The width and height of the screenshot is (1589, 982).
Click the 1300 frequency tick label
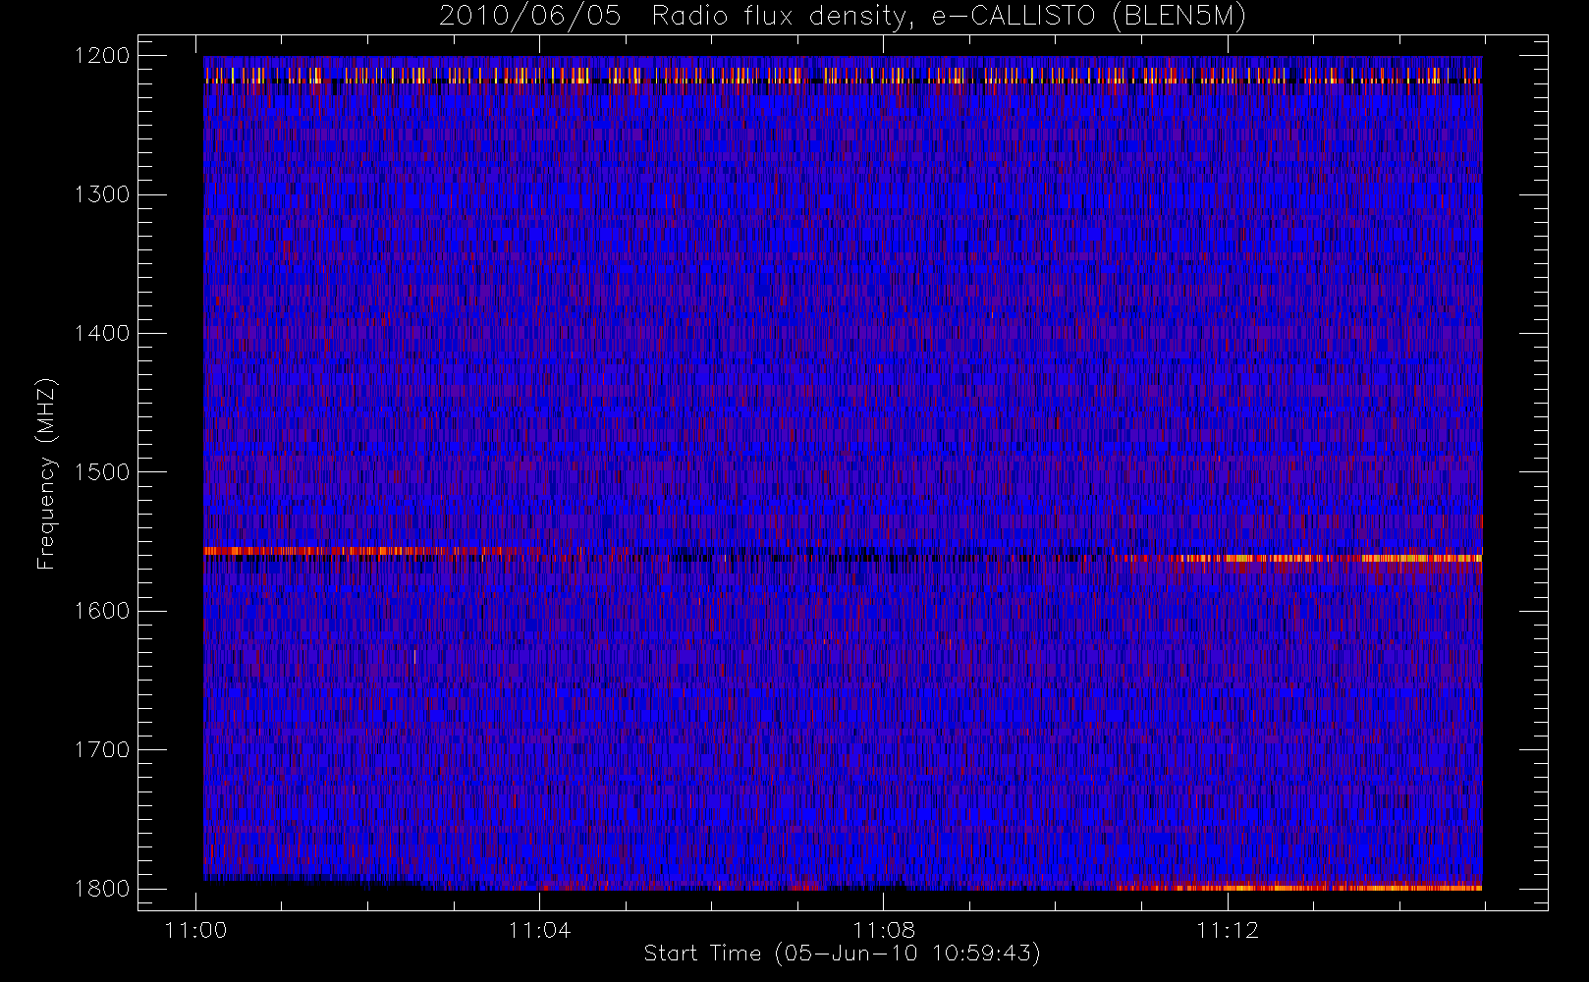(x=102, y=194)
